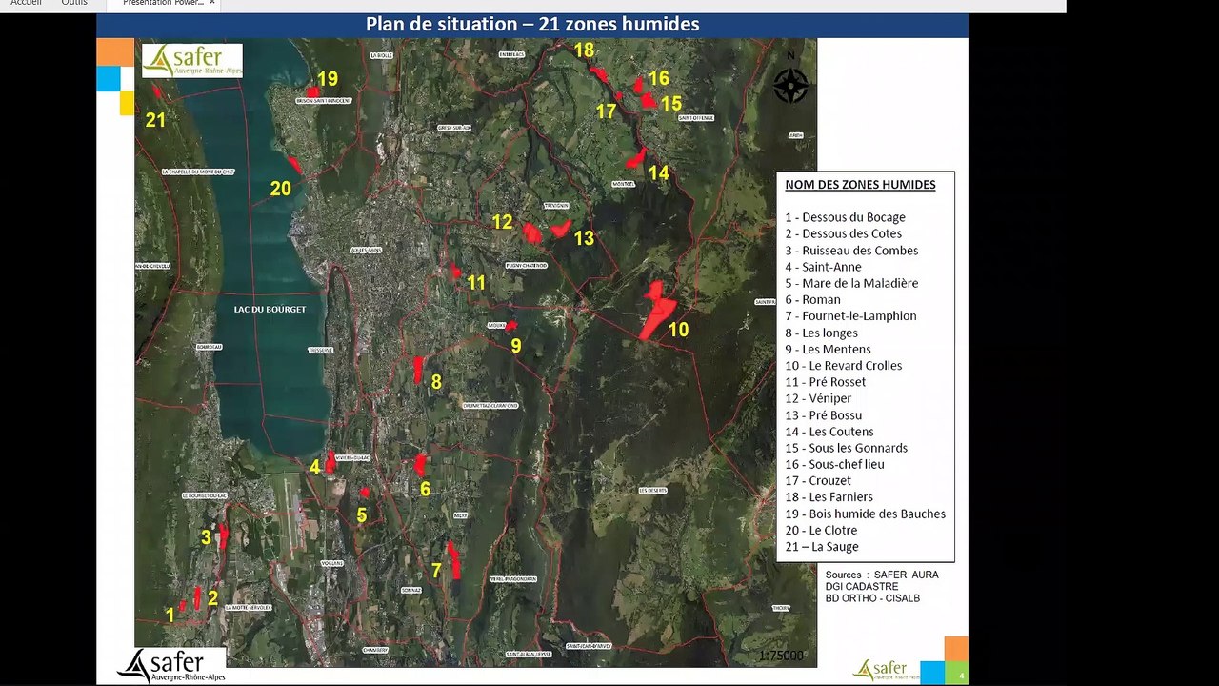Image resolution: width=1219 pixels, height=686 pixels.
Task: Click yellow zone number 11 on the map
Action: tap(476, 282)
